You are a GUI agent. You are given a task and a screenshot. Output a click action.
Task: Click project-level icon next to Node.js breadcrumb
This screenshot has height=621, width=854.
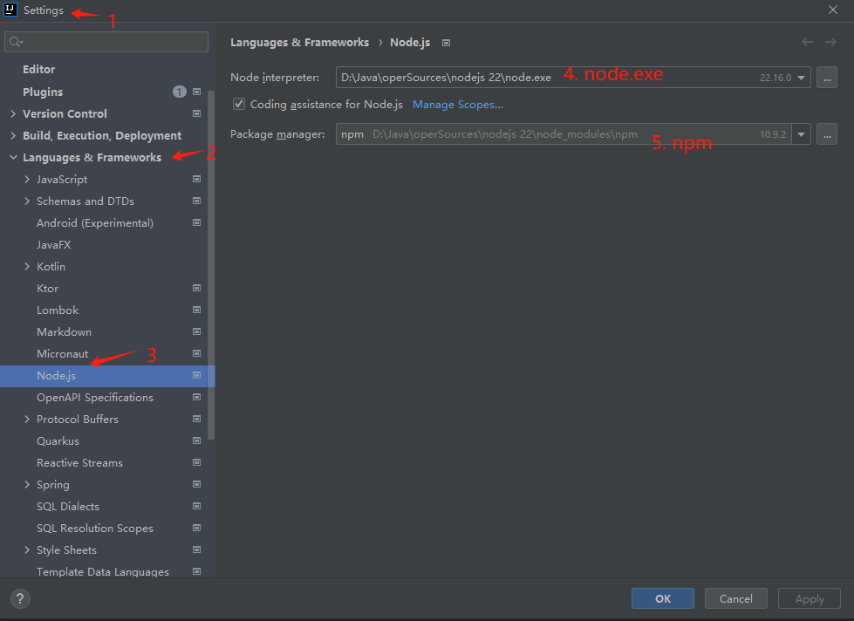(446, 43)
